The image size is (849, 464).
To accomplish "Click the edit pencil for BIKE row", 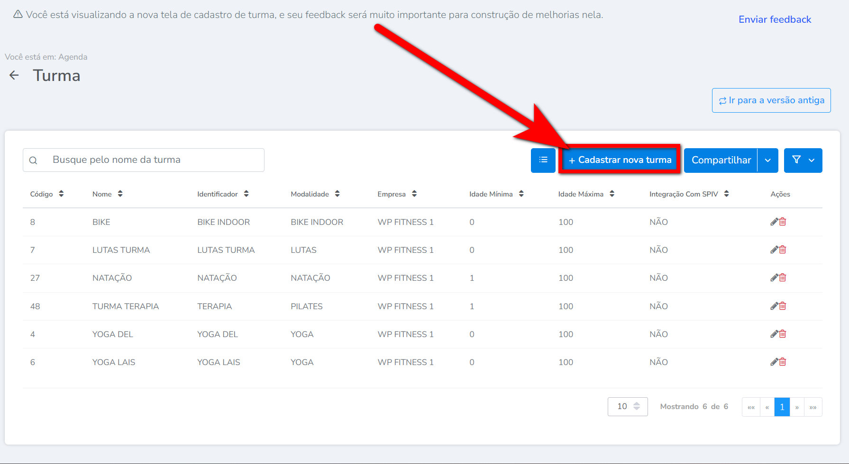I will coord(774,222).
